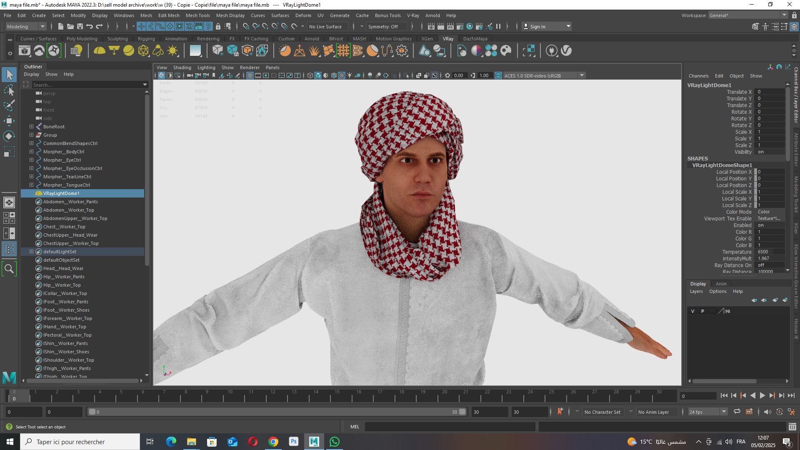Open Hypershade blue sphere icon

470,26
